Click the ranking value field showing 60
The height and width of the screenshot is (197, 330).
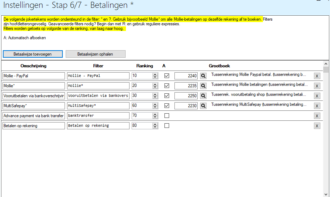[142, 105]
